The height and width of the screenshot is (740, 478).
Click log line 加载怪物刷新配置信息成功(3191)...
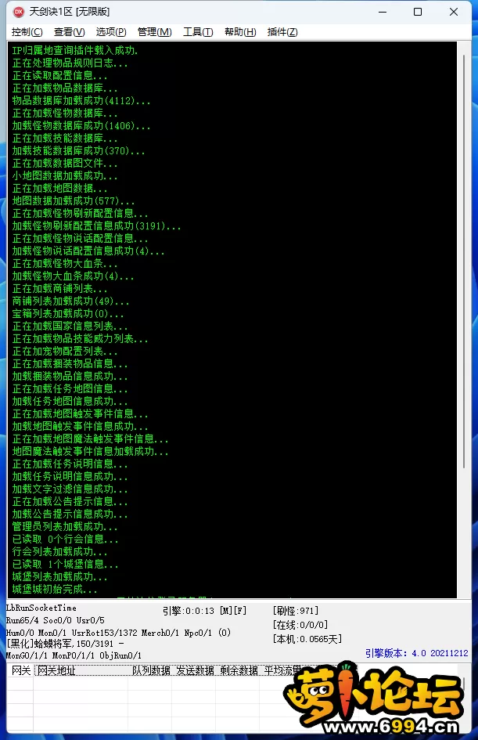coord(97,226)
